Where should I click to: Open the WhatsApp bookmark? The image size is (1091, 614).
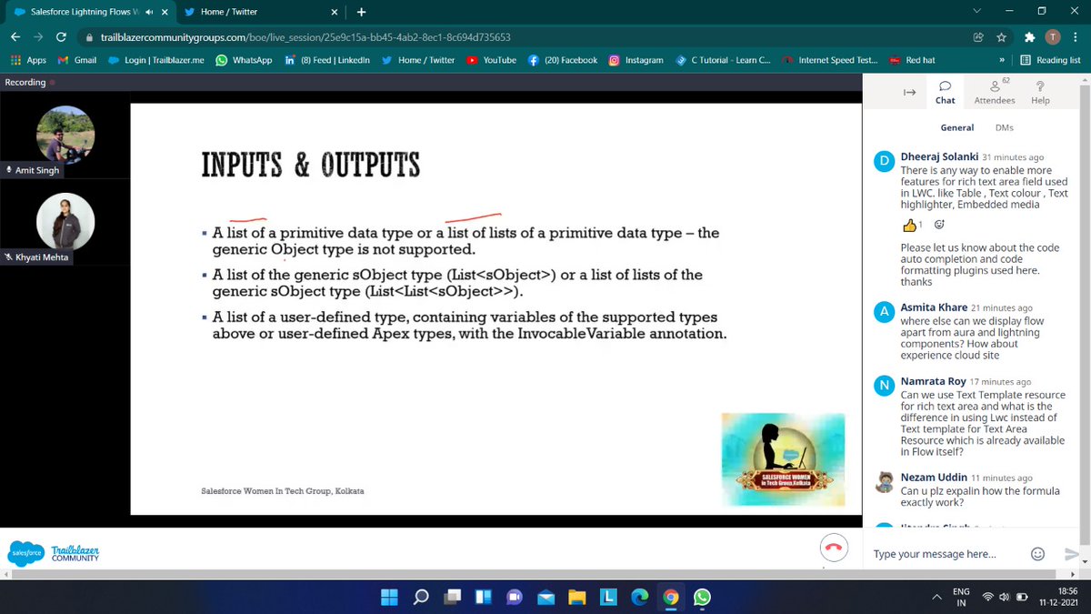(x=244, y=60)
